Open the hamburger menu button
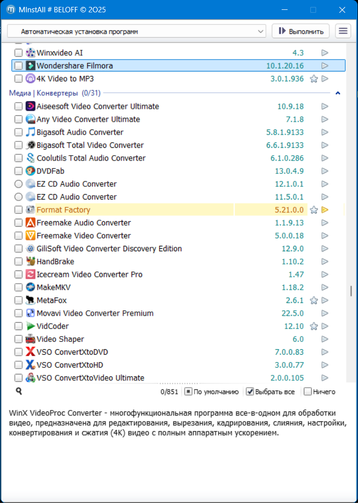Viewport: 358px width, 503px height. click(343, 31)
